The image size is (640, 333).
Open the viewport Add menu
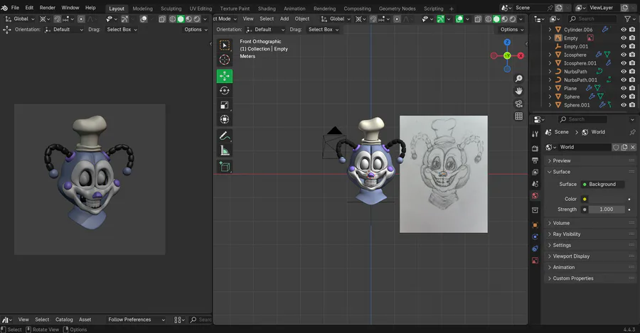click(284, 18)
